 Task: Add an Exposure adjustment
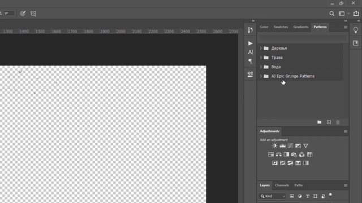(x=298, y=145)
